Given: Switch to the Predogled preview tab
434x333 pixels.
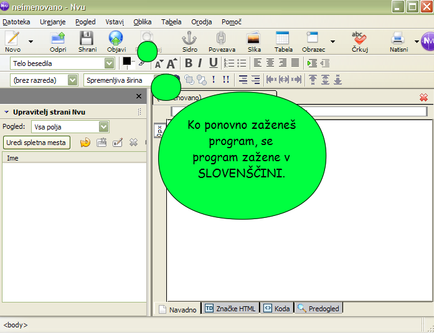Looking at the screenshot, I should click(319, 309).
